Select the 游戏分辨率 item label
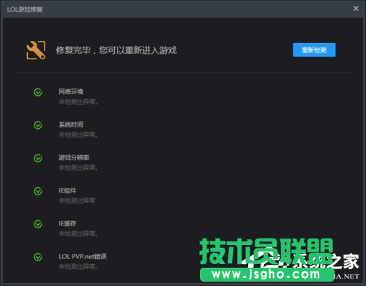This screenshot has height=286, width=366. pos(74,157)
